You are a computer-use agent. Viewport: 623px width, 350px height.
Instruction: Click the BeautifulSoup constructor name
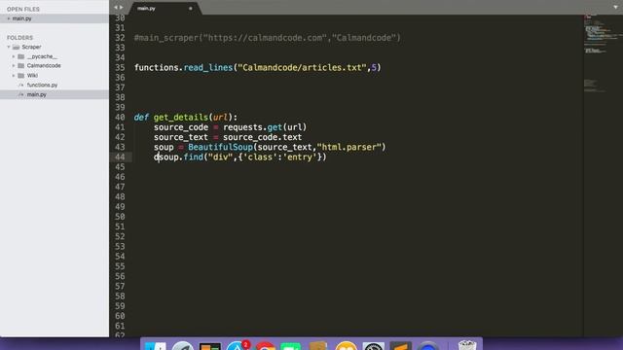point(220,147)
